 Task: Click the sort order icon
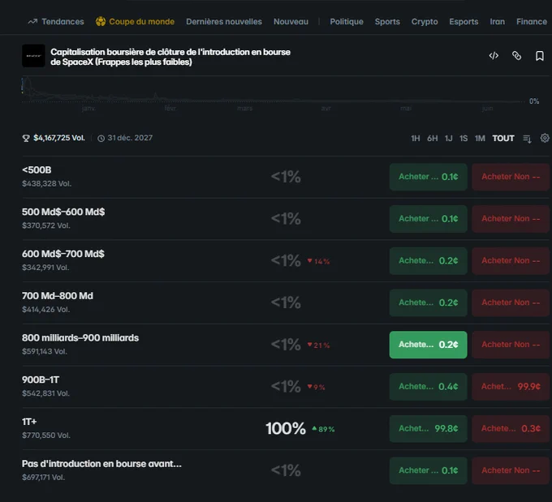(x=527, y=139)
